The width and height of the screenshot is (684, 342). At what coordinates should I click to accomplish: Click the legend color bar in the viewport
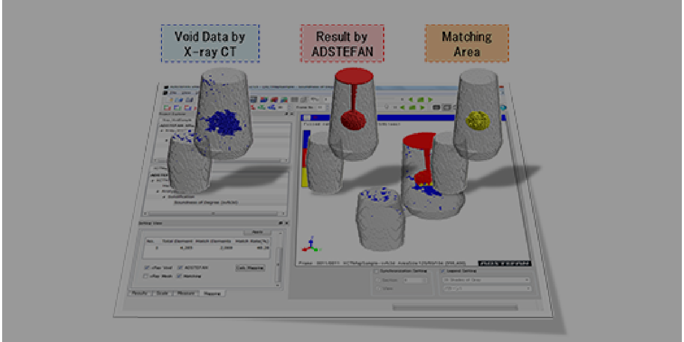point(307,160)
